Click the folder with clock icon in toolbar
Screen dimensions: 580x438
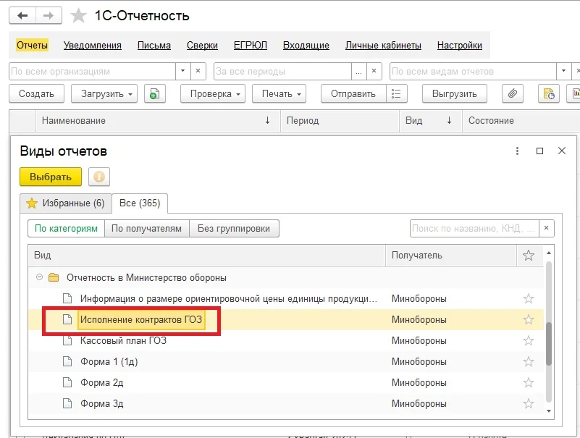(x=549, y=94)
